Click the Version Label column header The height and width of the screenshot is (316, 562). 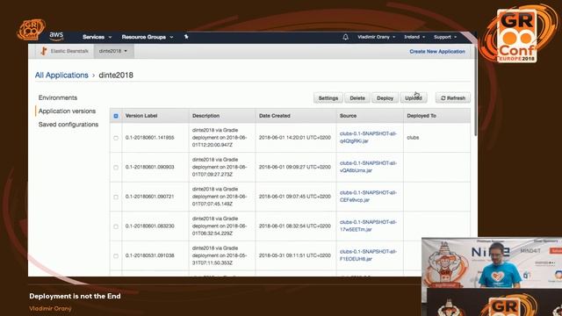pos(141,116)
